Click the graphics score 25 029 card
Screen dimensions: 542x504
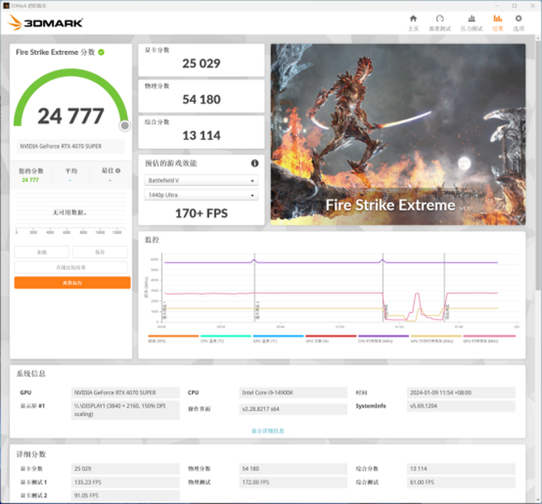coord(201,60)
